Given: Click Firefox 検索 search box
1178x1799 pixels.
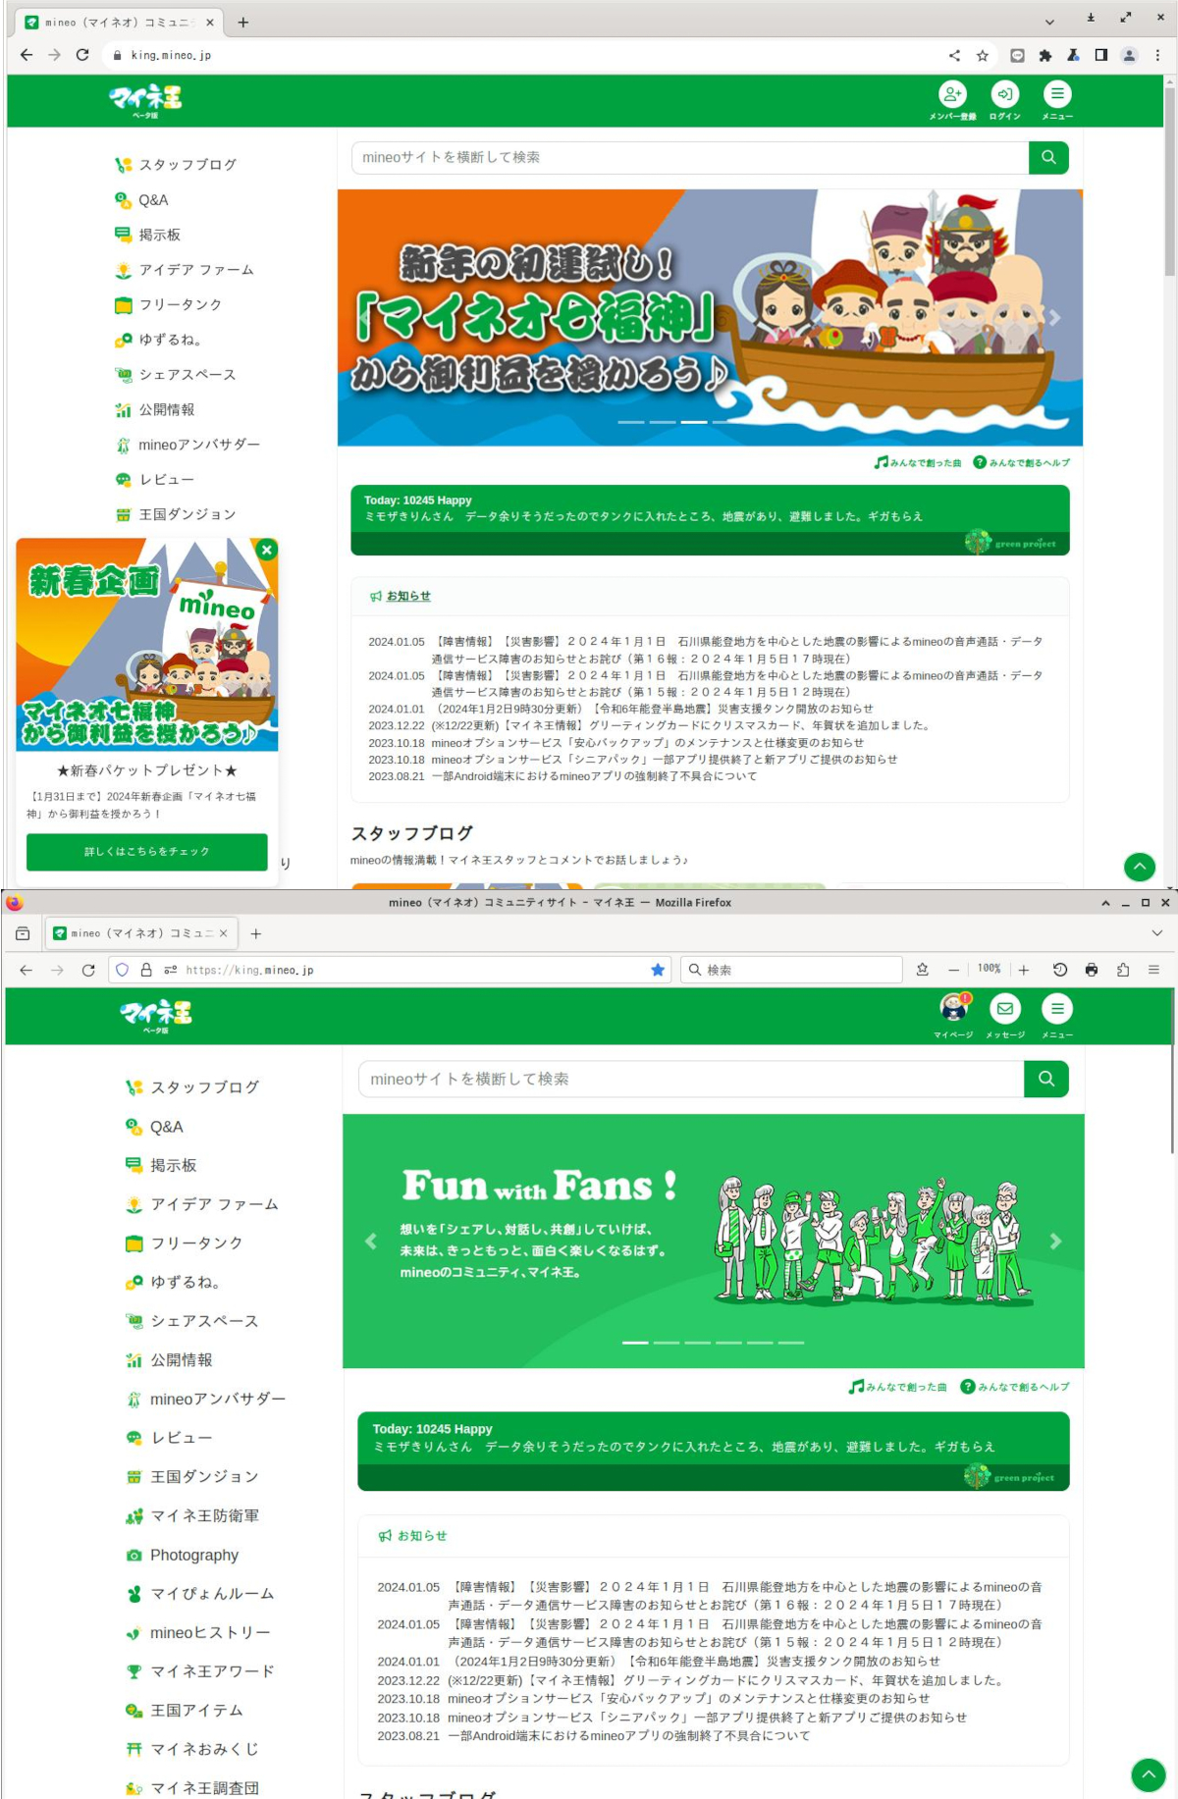Looking at the screenshot, I should [x=791, y=970].
